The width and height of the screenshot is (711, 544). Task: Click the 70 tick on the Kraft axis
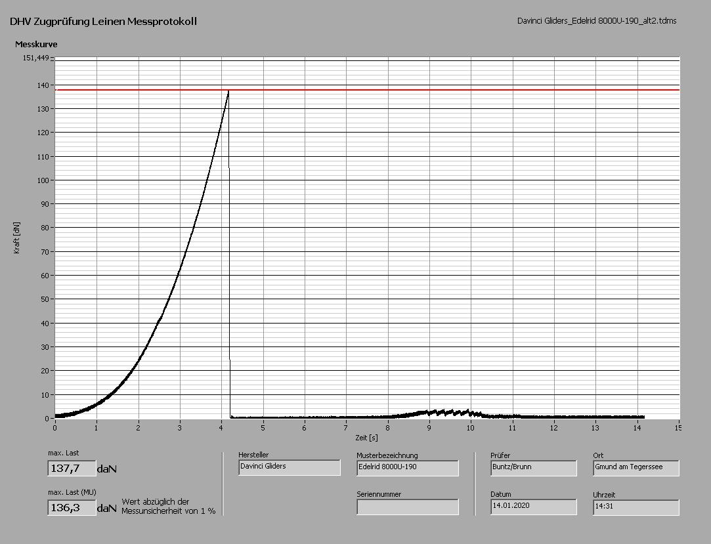click(45, 251)
